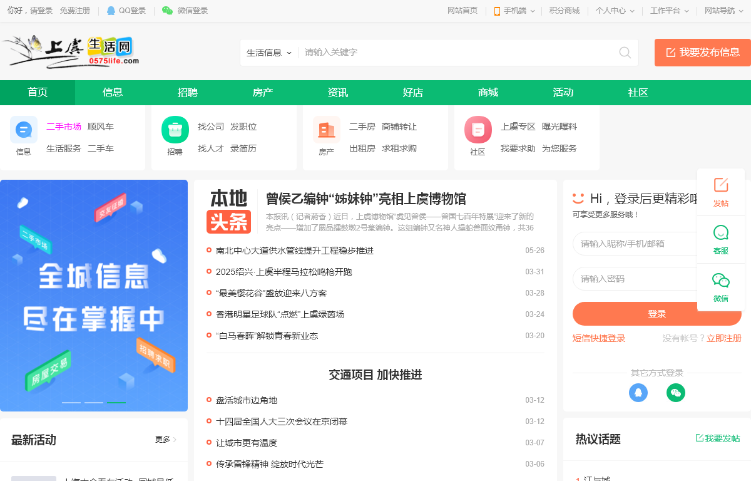The height and width of the screenshot is (481, 751).
Task: Log in with WeChat round green icon
Action: click(676, 393)
